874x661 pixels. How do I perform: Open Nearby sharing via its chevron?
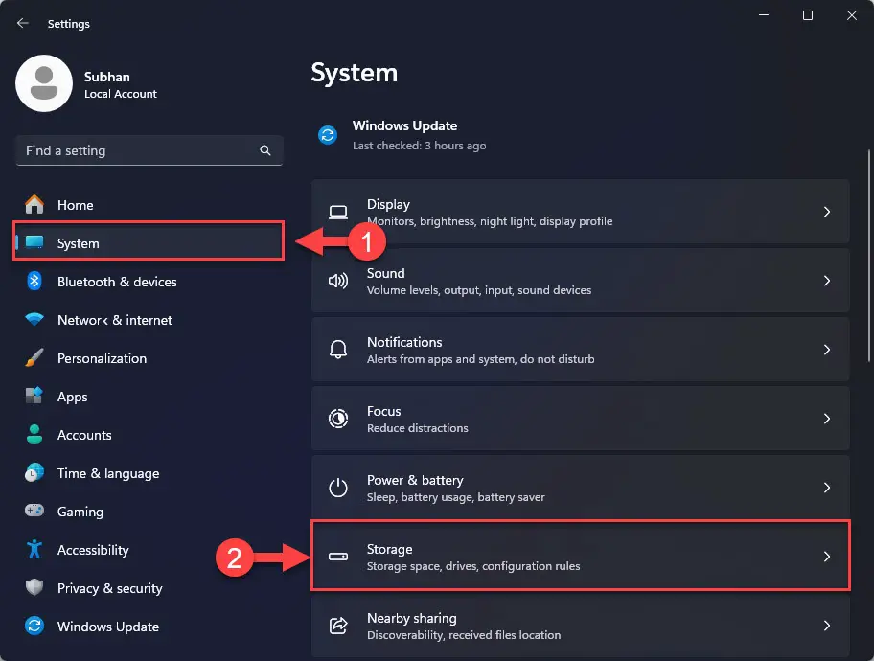[827, 626]
